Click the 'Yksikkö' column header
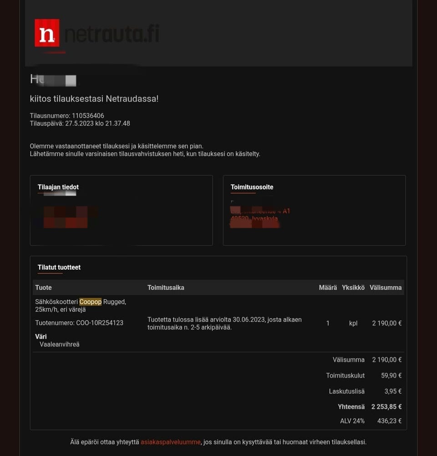Screen dimensions: 437x456 353,288
